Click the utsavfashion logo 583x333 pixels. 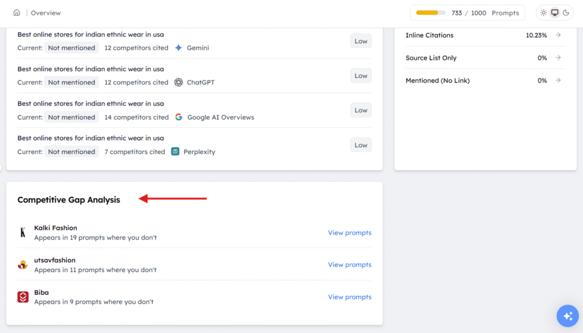23,265
